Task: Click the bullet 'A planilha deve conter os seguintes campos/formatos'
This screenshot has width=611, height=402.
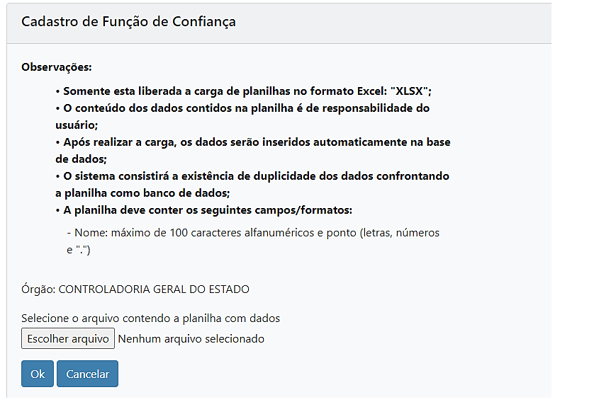Action: 203,210
